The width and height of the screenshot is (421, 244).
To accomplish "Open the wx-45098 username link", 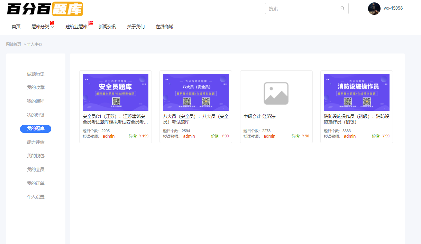I will pyautogui.click(x=393, y=8).
